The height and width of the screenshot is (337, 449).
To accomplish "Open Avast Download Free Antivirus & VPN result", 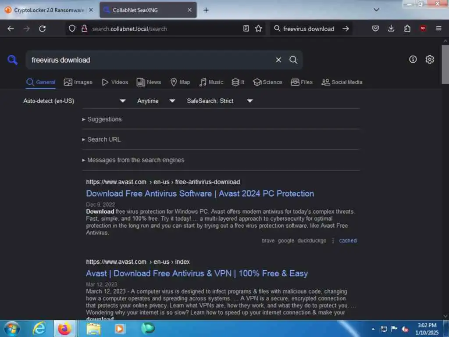I will point(197,273).
